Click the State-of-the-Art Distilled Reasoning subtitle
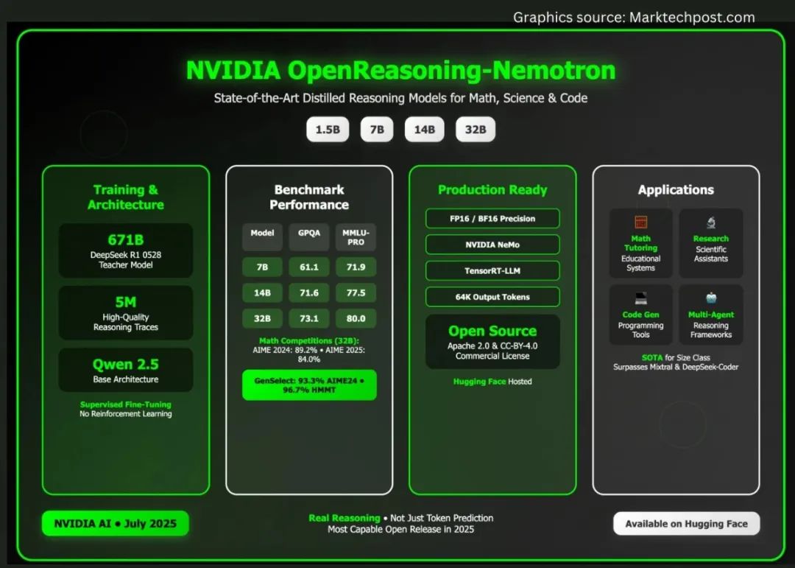Screen dimensions: 795x568 point(400,98)
